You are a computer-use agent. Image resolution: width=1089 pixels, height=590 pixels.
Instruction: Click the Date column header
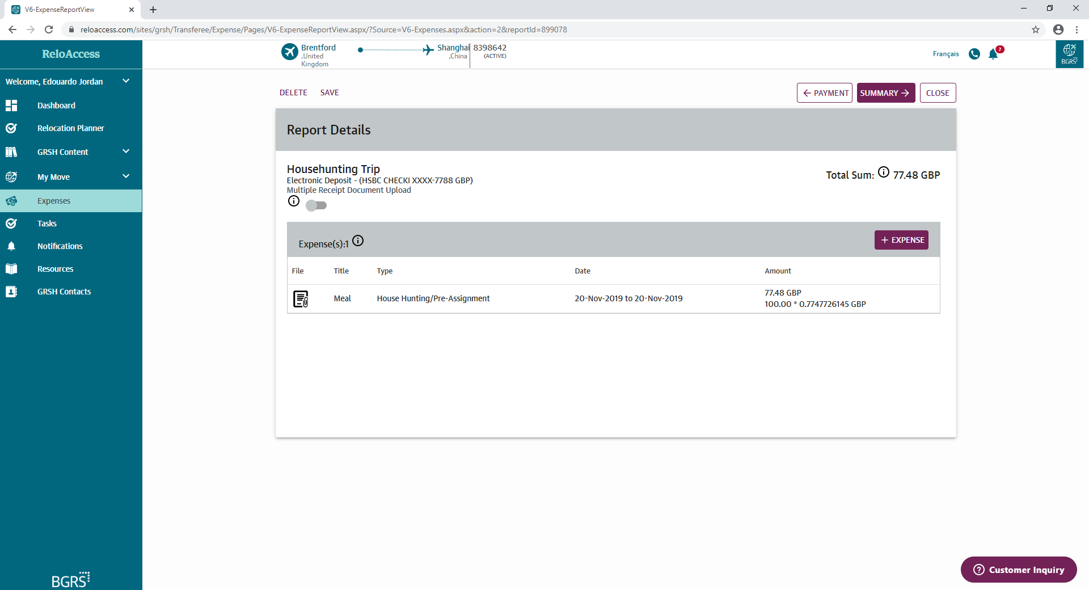(x=583, y=271)
